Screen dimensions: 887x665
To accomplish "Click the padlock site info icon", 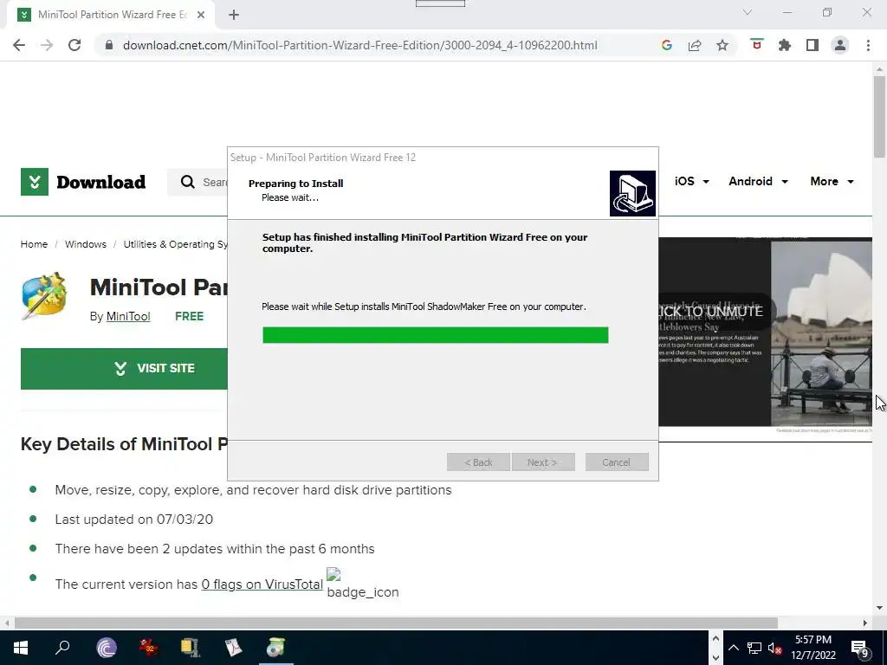I will pyautogui.click(x=109, y=45).
